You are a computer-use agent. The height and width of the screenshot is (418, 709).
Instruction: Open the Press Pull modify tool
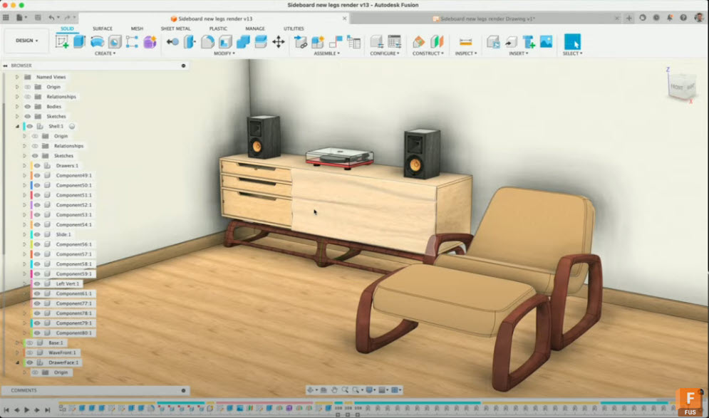171,41
